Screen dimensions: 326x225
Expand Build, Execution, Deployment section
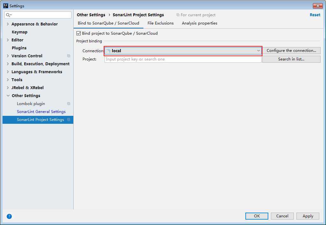click(x=8, y=64)
